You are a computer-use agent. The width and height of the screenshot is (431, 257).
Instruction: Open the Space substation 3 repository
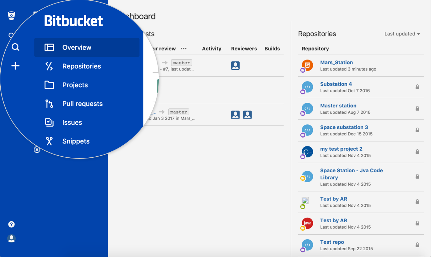pyautogui.click(x=344, y=127)
